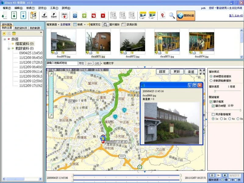
Task: Click the Export toolbar icon
Action: point(54,15)
